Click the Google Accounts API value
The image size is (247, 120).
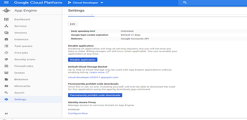[x=135, y=39]
